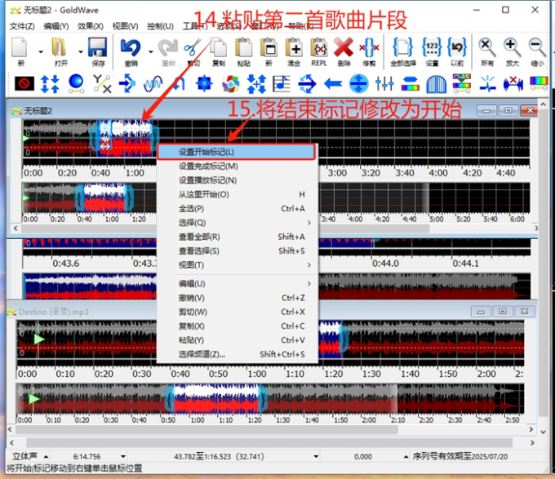
Task: Click the Trim icon
Action: (369, 48)
